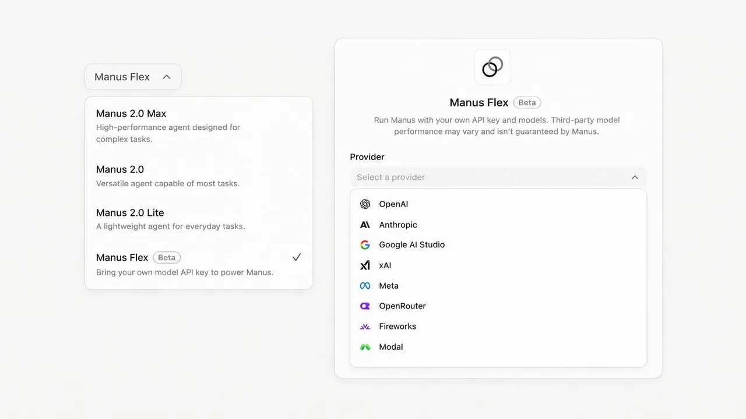Choose OpenRouter as provider
Screen dimensions: 746x419
(x=498, y=306)
